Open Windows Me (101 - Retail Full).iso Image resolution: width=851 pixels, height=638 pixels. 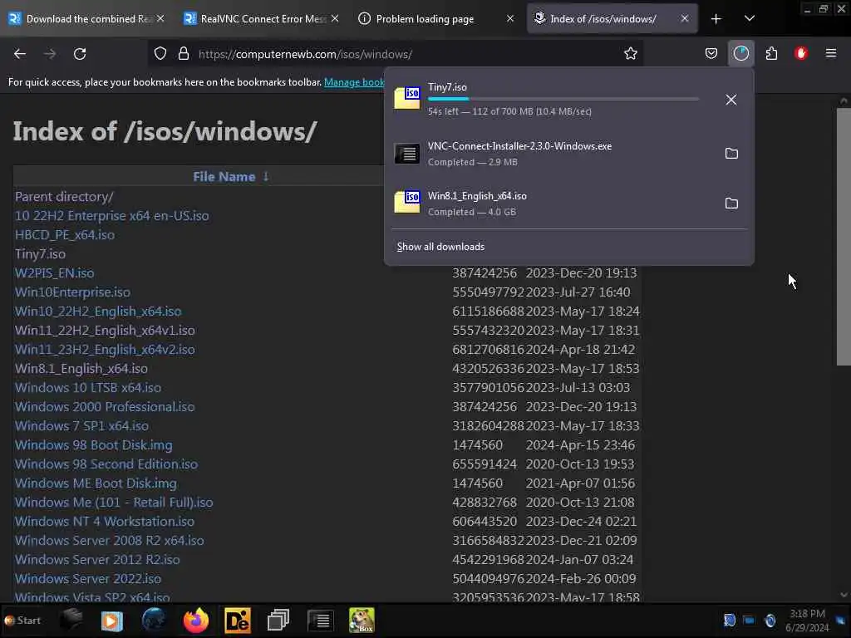[114, 503]
